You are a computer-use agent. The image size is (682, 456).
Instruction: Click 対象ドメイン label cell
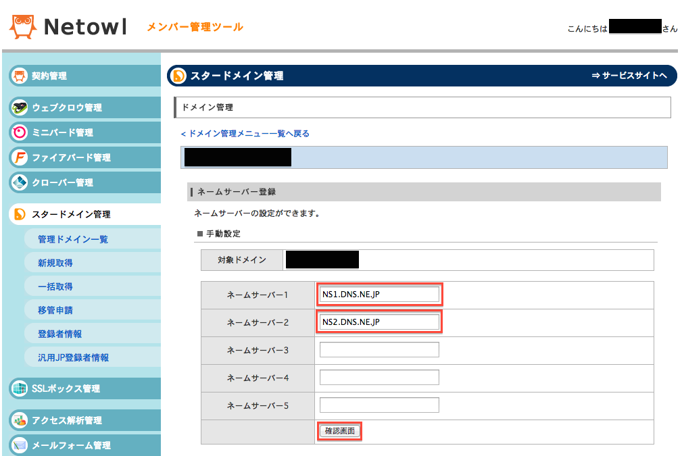tap(242, 260)
